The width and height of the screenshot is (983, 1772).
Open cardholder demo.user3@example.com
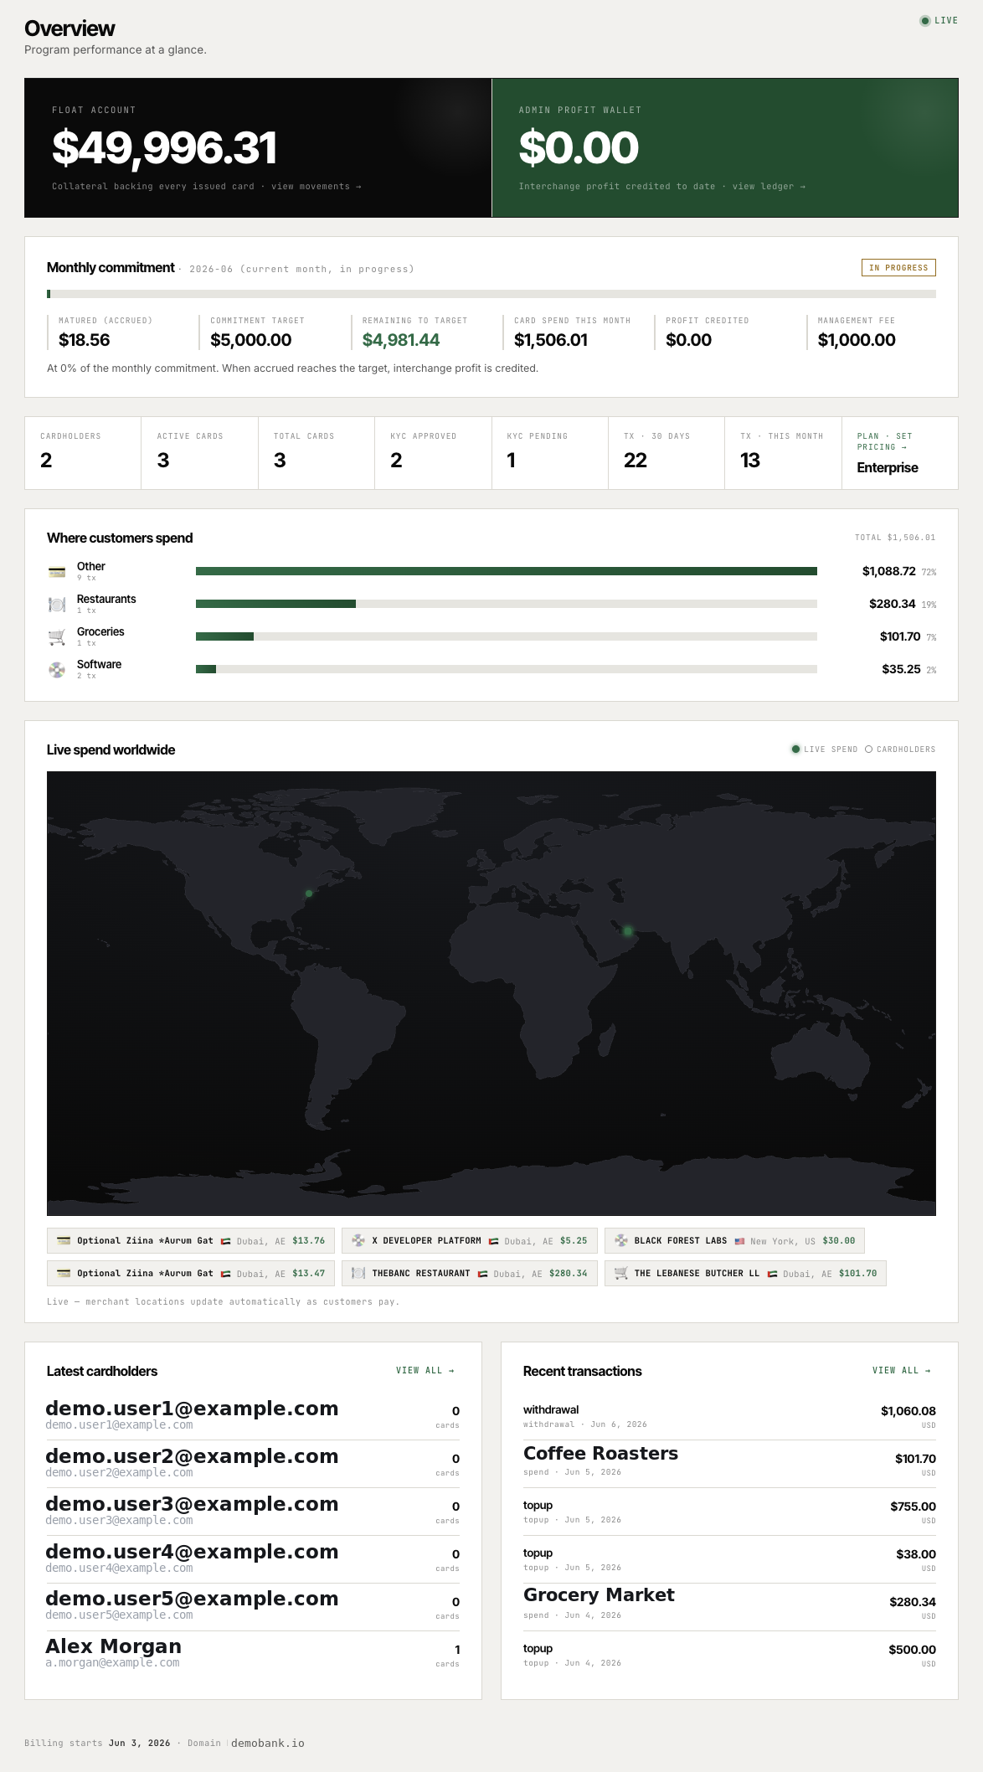pyautogui.click(x=253, y=1512)
